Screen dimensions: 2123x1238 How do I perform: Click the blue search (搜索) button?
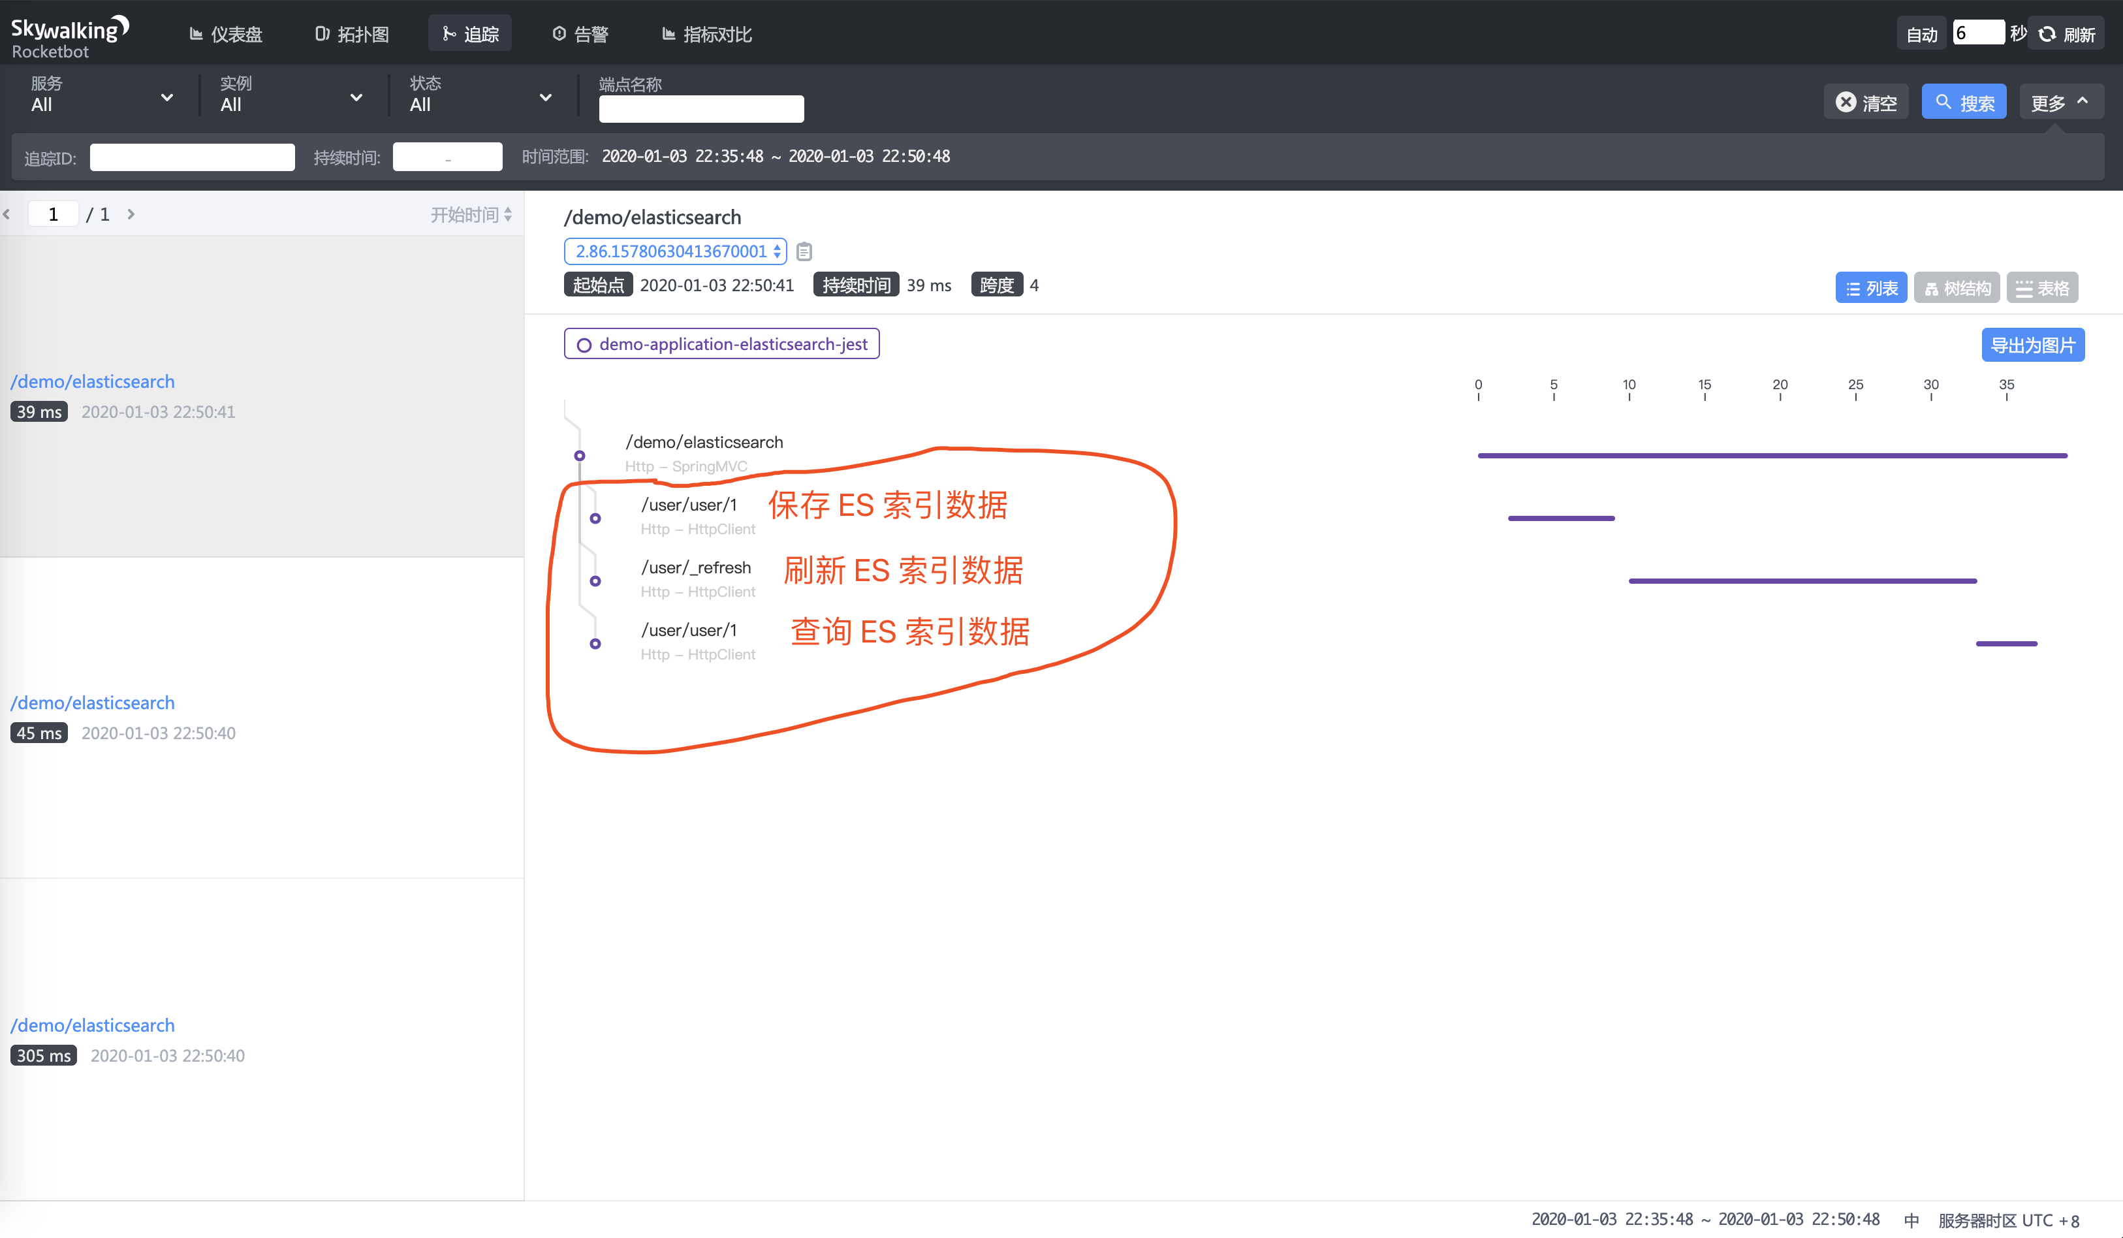click(1964, 102)
